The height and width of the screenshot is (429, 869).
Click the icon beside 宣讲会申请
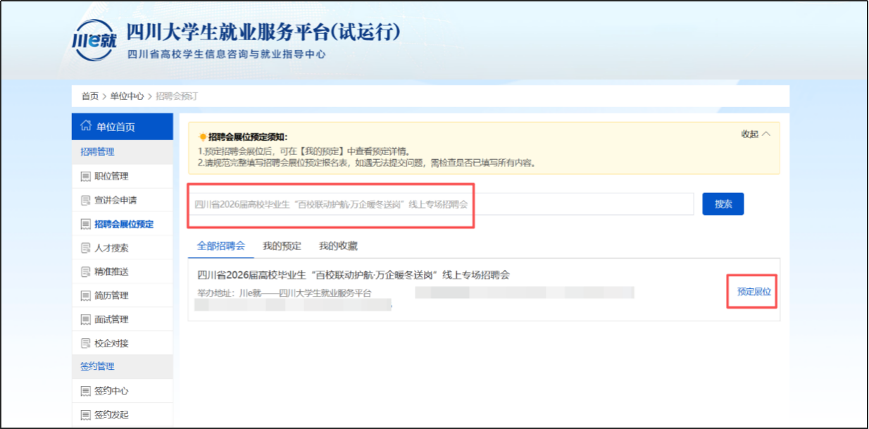point(85,200)
